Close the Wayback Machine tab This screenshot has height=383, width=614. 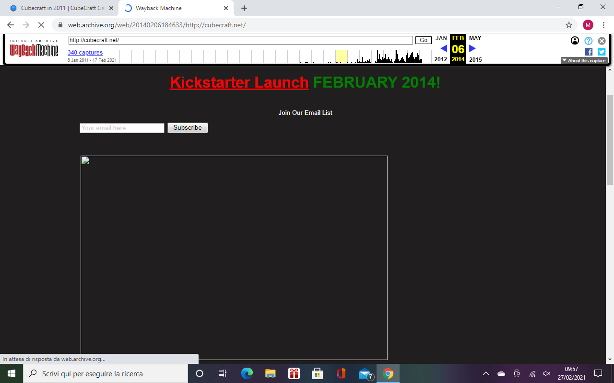pyautogui.click(x=226, y=8)
